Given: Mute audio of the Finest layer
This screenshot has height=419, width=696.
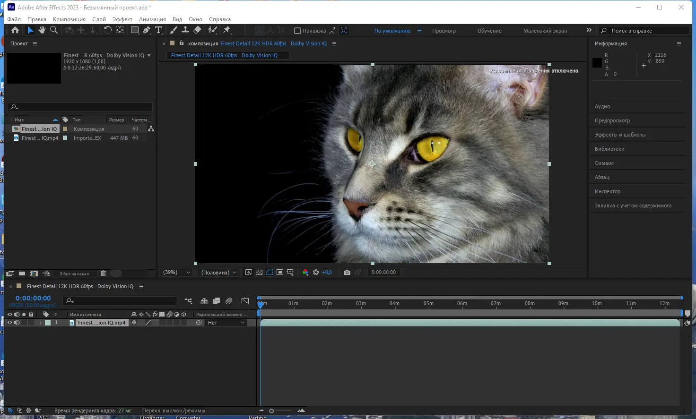Looking at the screenshot, I should [17, 323].
